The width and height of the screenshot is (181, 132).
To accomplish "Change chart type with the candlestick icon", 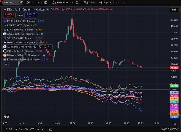I will [x=46, y=3].
